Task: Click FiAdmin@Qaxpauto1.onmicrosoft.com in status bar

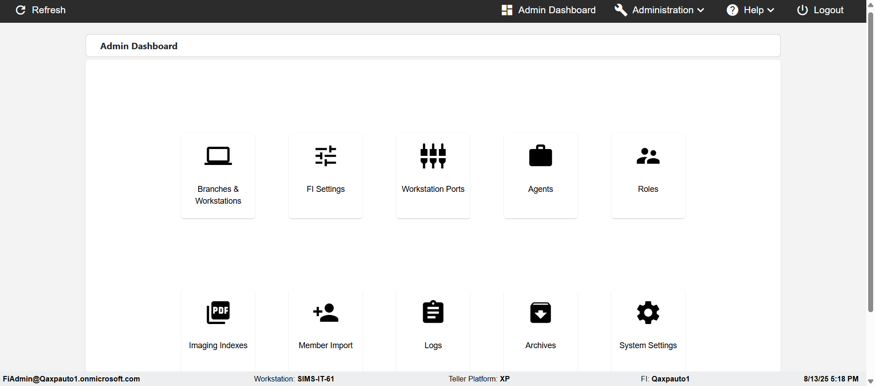Action: coord(72,379)
